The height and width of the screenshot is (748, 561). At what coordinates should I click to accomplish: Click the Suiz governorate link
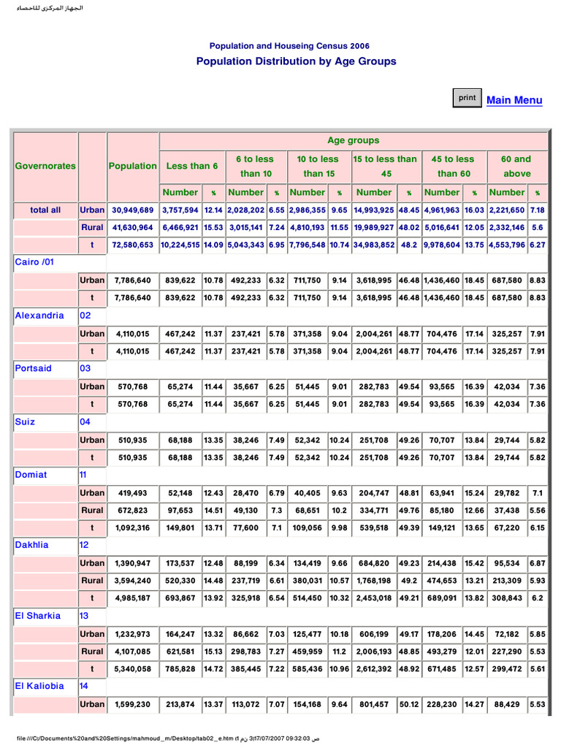coord(25,421)
